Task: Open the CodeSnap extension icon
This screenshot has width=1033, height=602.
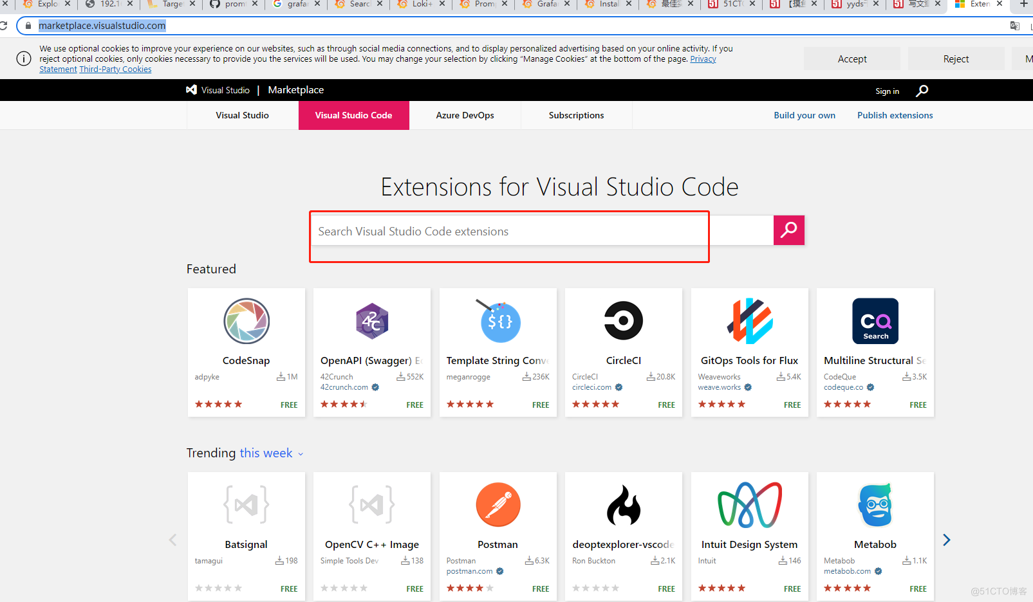Action: (x=247, y=321)
